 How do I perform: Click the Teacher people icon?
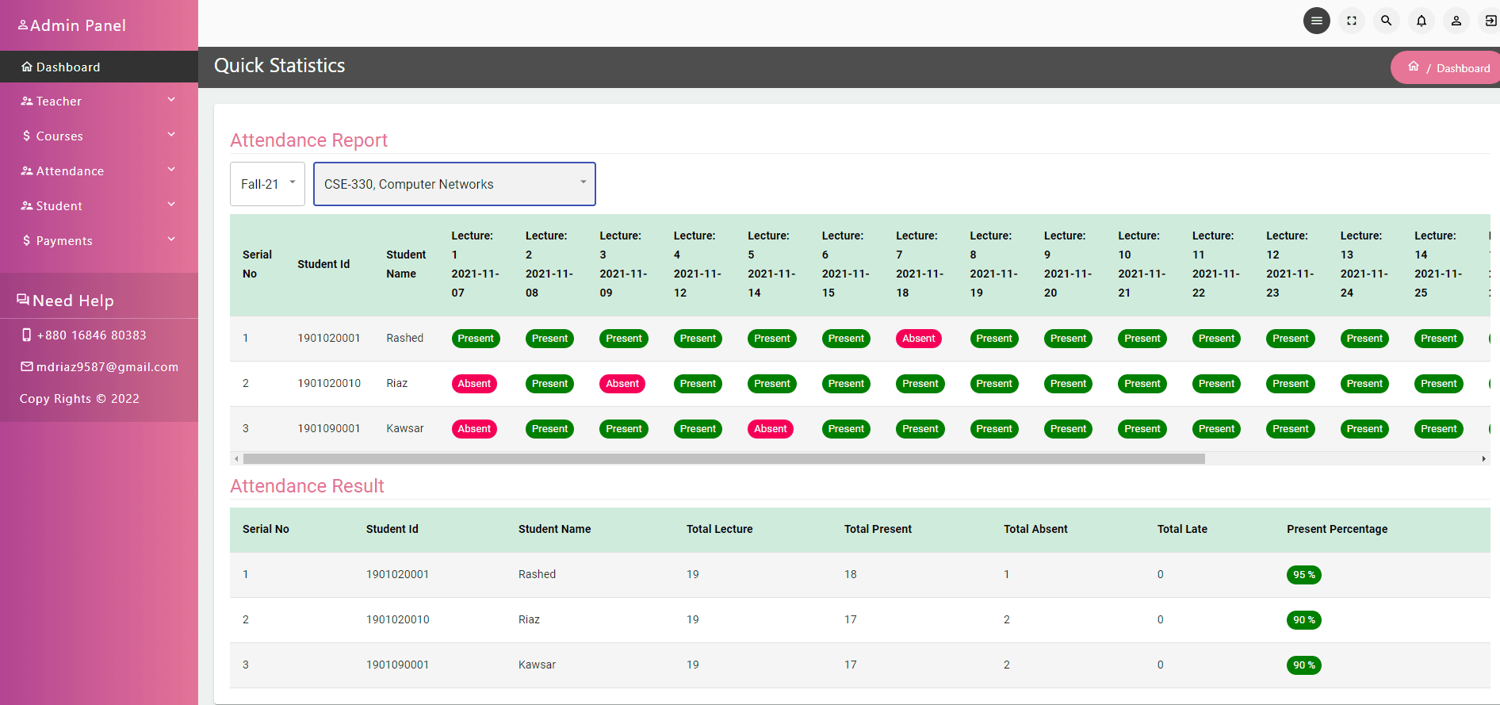[x=27, y=102]
